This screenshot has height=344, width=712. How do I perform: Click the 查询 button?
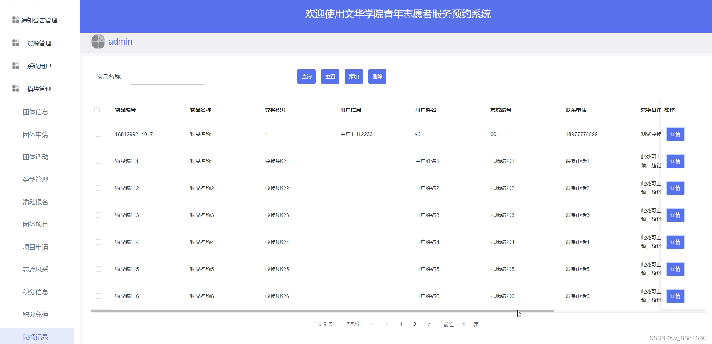click(x=306, y=76)
